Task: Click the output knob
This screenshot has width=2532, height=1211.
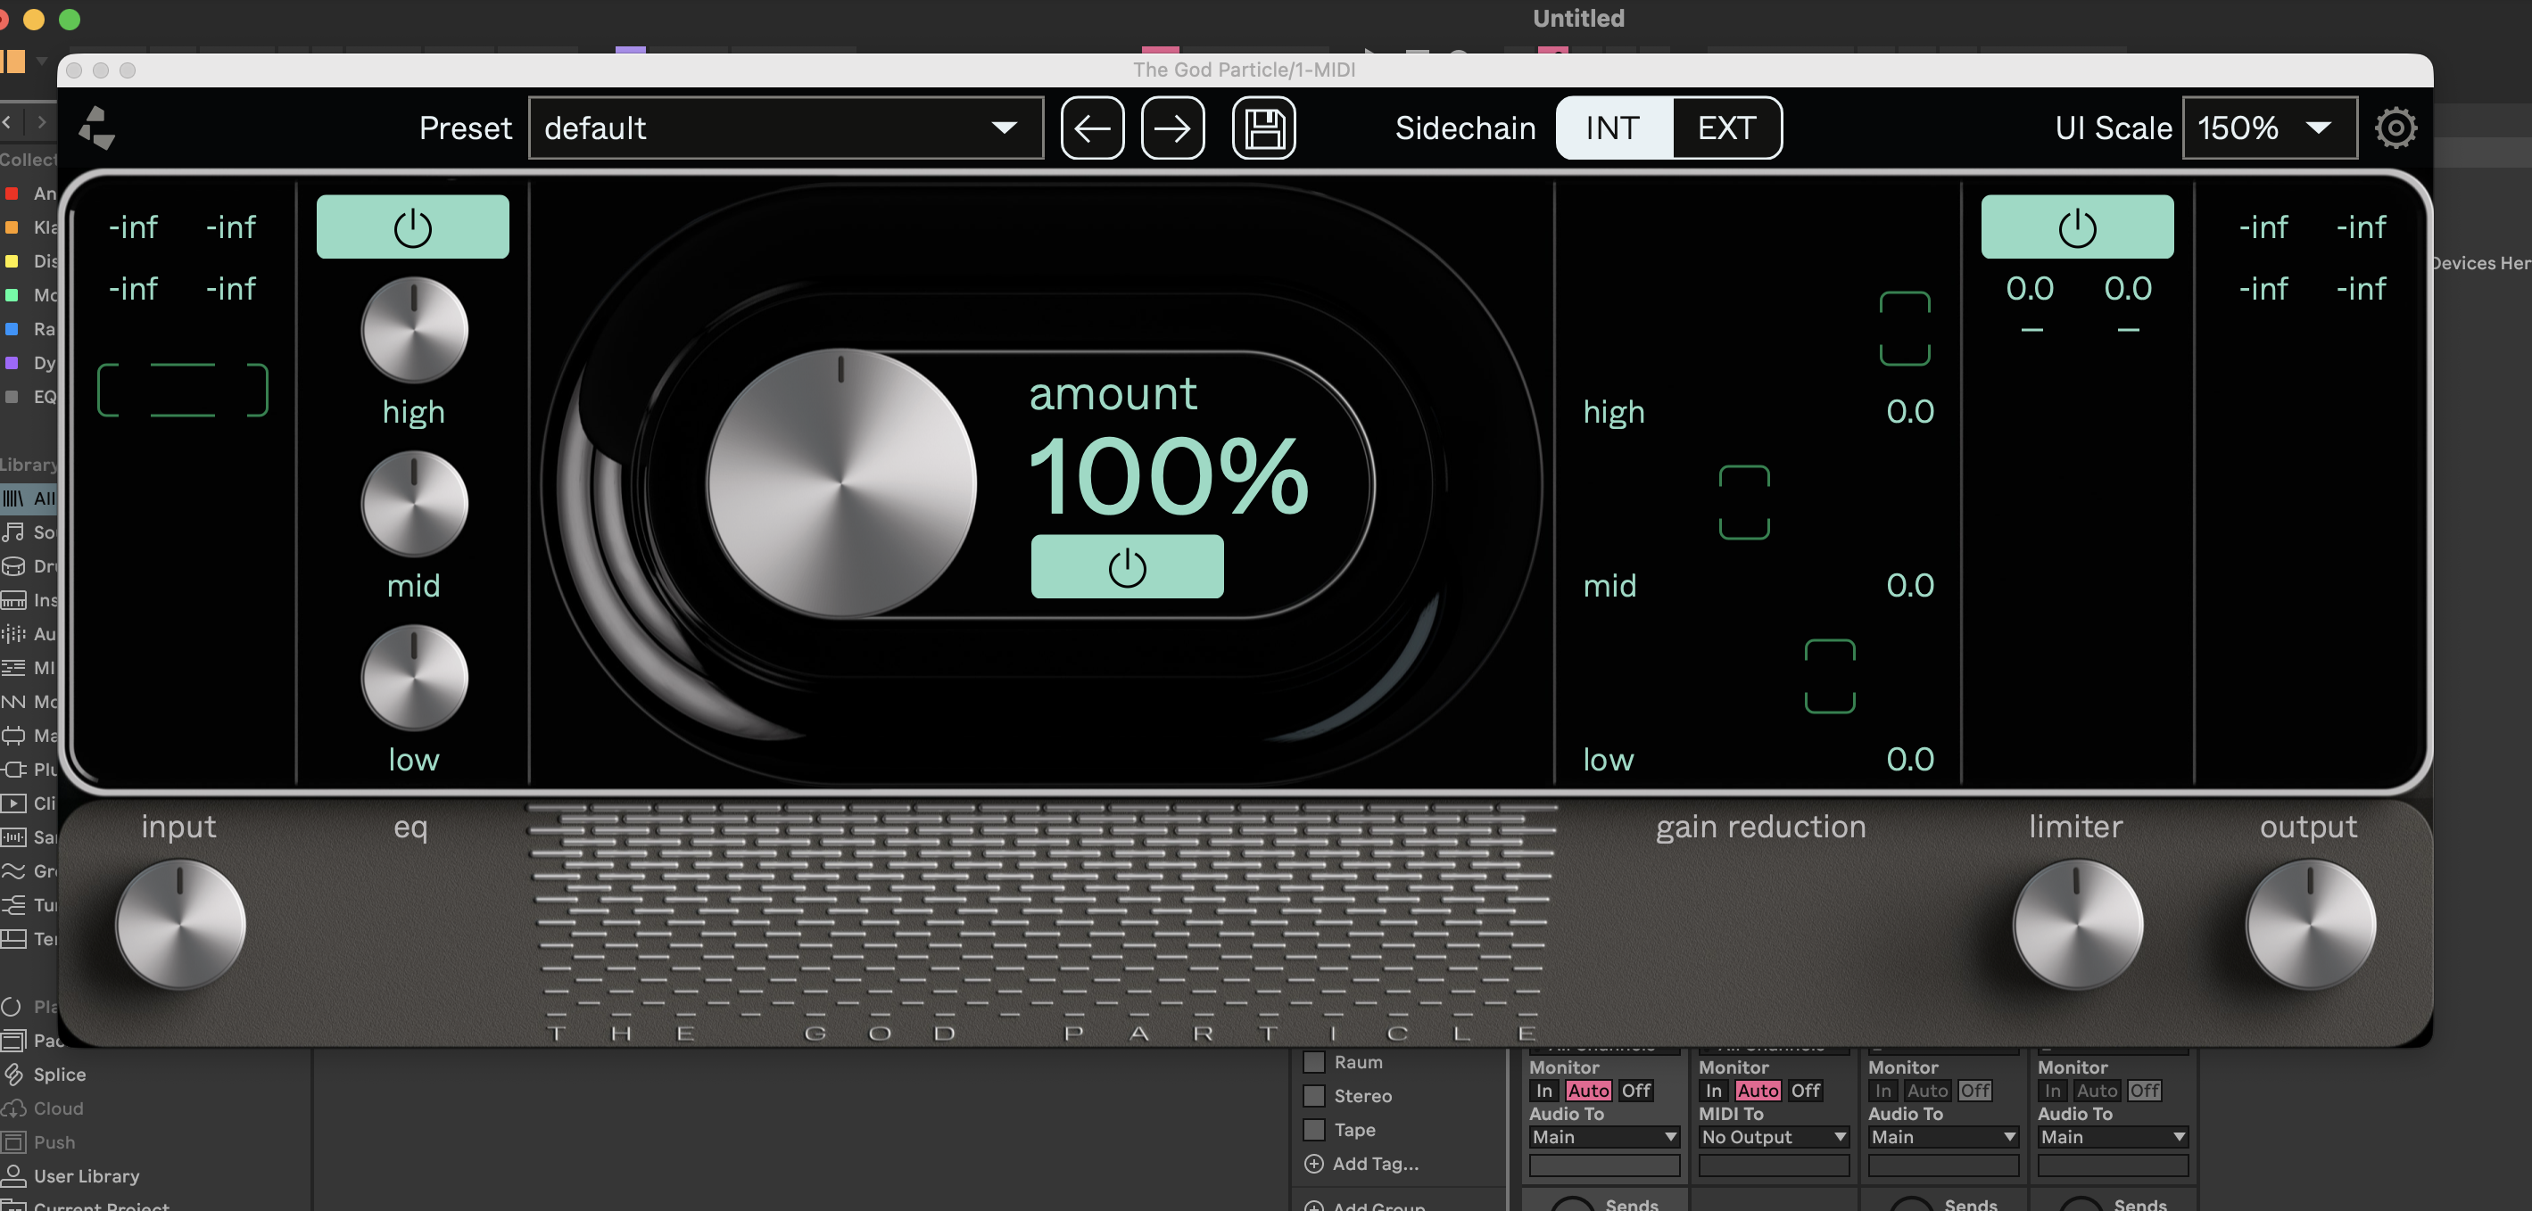Action: [2310, 924]
